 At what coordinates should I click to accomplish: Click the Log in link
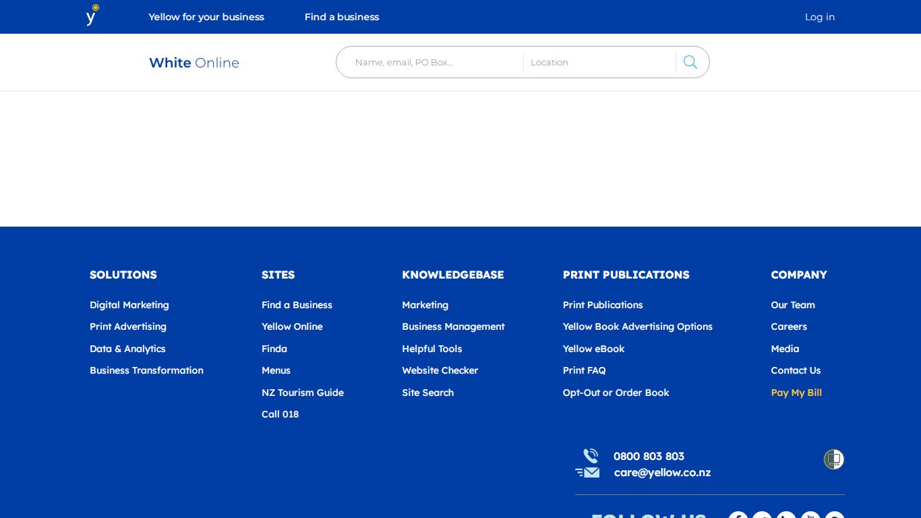(820, 17)
